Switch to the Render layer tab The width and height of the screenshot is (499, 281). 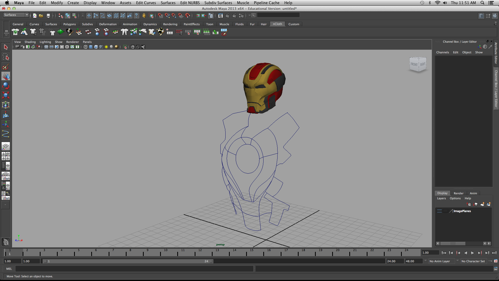point(458,193)
